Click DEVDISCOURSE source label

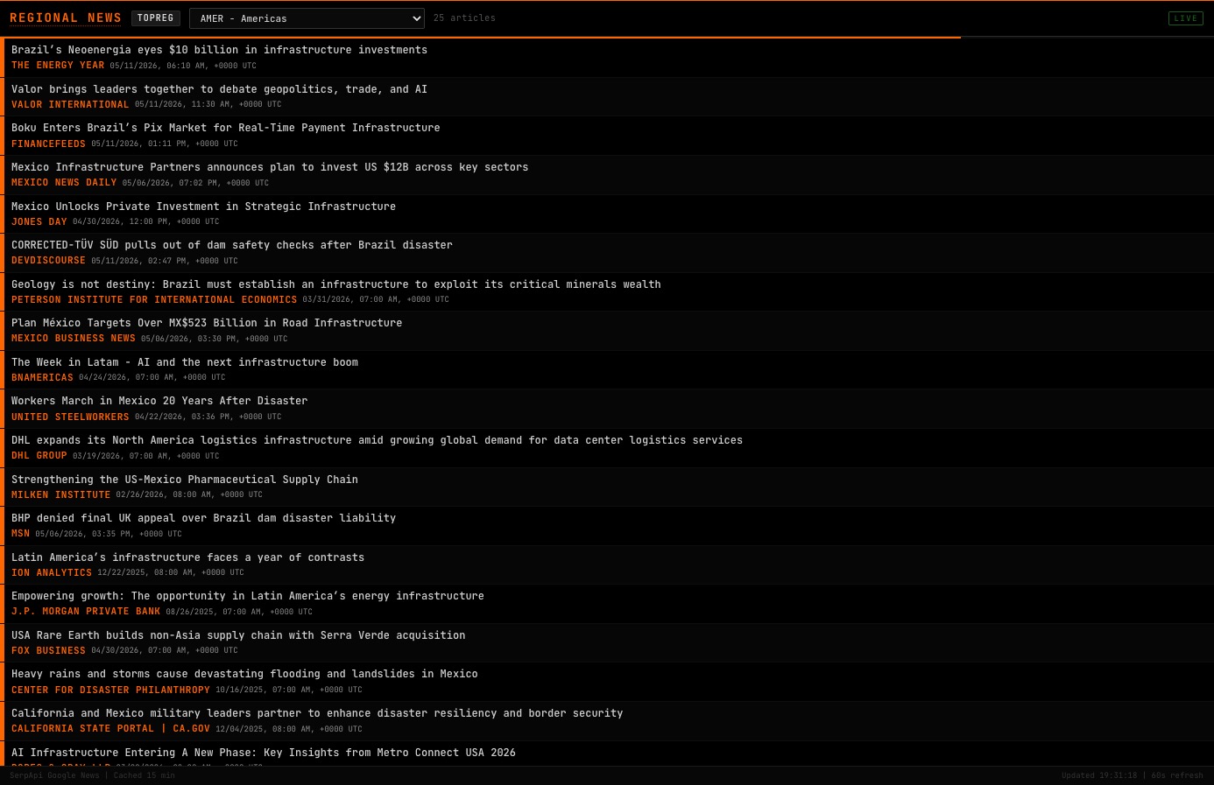pos(48,261)
